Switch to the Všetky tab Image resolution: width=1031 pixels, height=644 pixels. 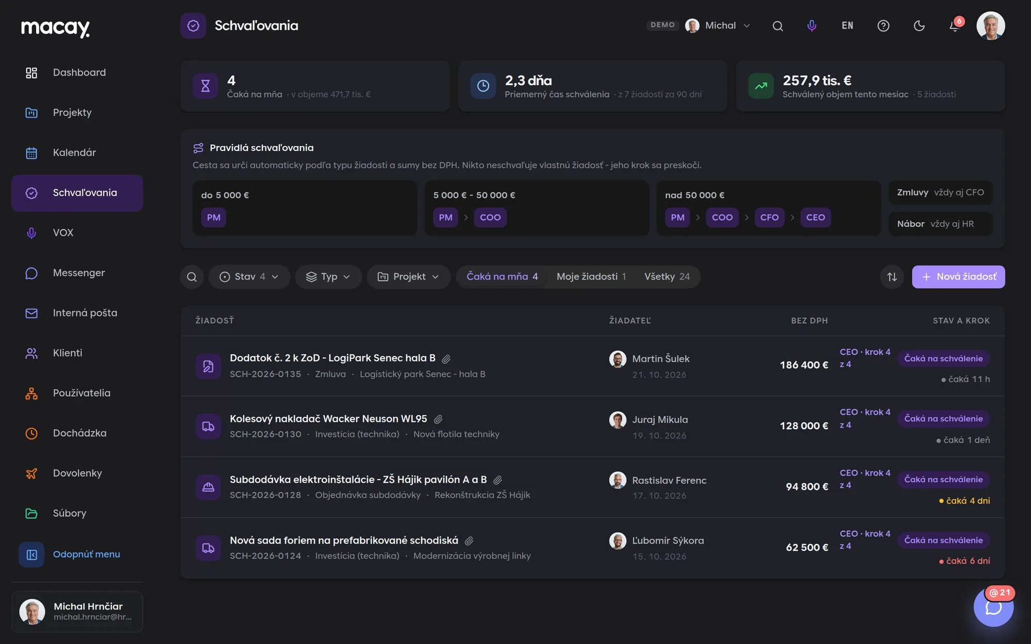tap(667, 277)
